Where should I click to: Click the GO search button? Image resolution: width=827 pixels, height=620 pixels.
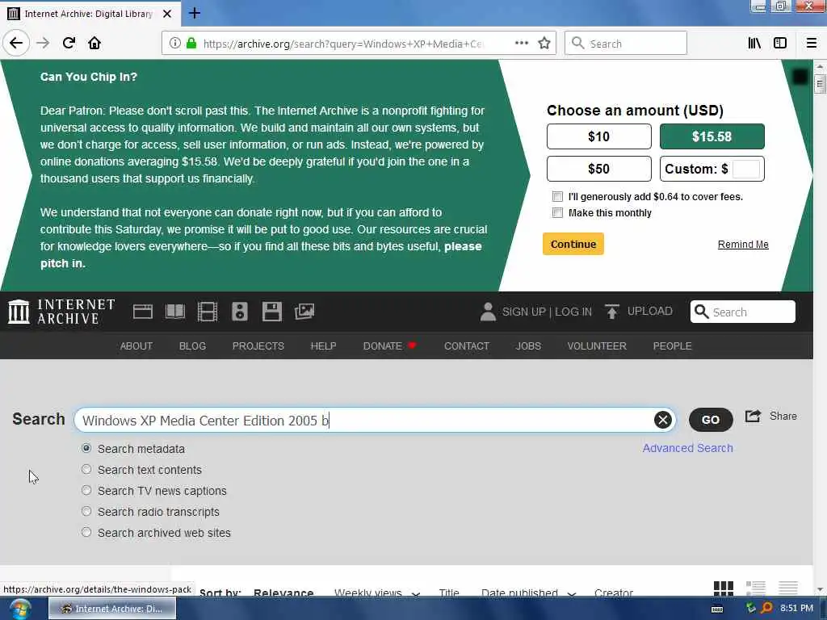click(x=711, y=420)
